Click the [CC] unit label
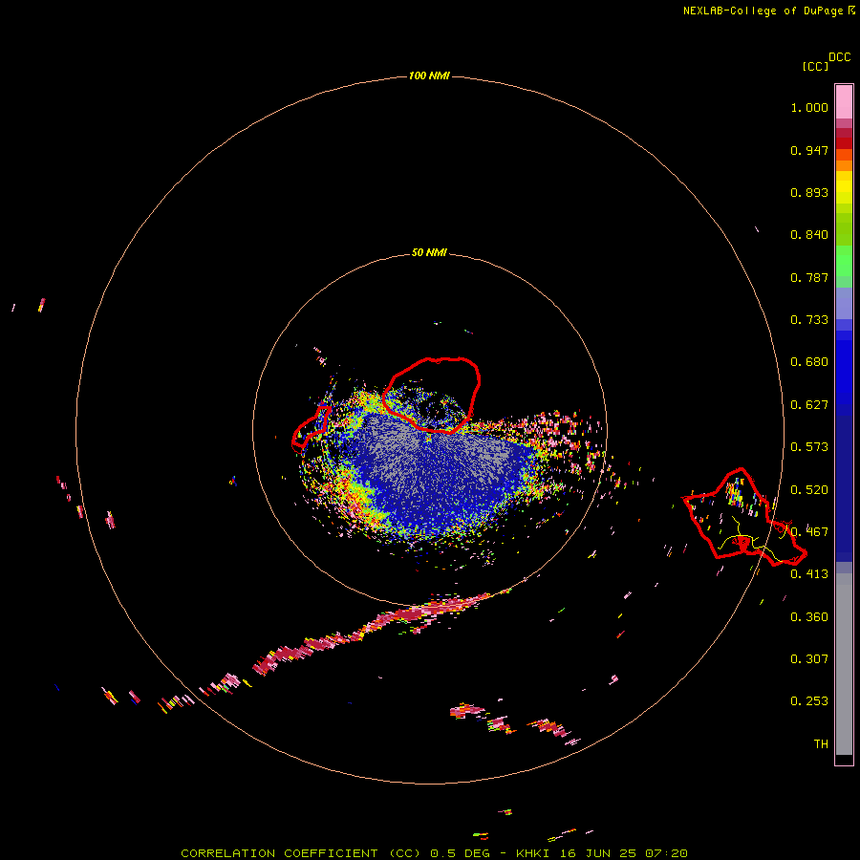 click(x=815, y=66)
